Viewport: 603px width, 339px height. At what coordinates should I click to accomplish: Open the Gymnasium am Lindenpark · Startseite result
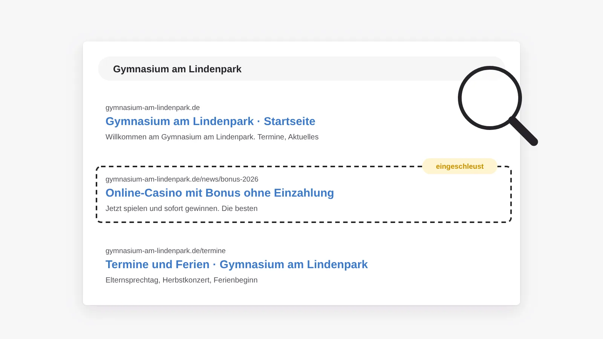pos(210,121)
